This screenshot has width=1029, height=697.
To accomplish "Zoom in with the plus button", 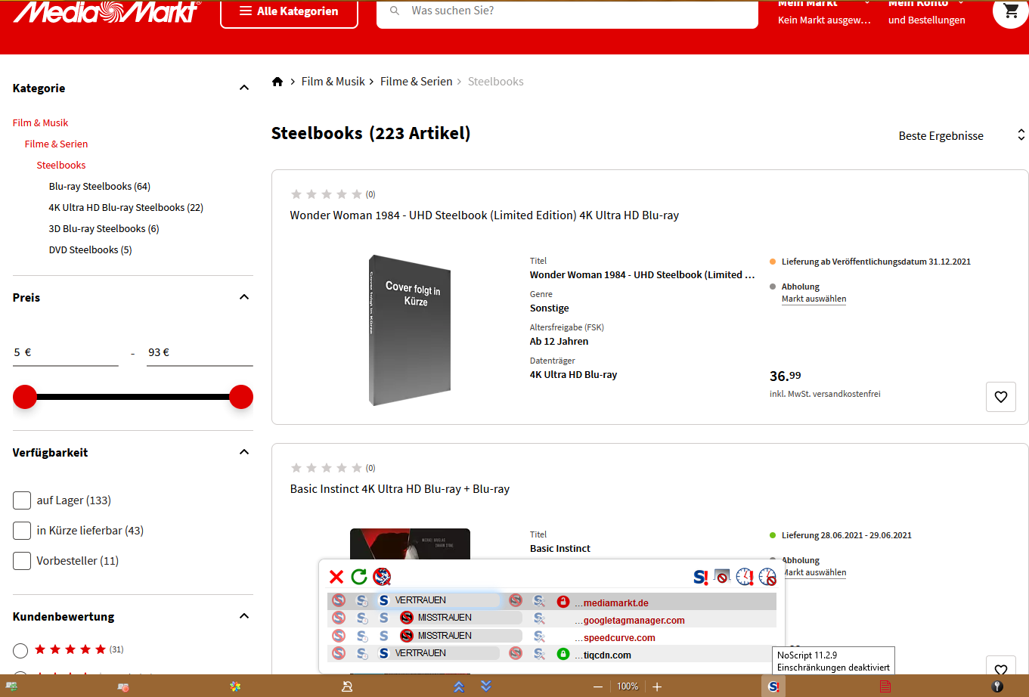I will [x=657, y=686].
